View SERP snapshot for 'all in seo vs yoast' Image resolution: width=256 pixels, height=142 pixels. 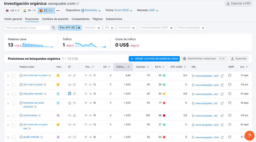tap(230, 85)
